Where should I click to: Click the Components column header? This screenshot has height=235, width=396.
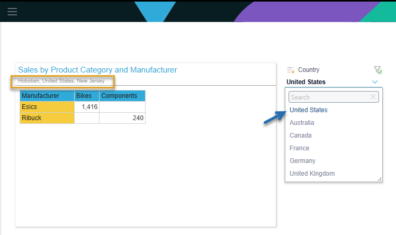(122, 96)
